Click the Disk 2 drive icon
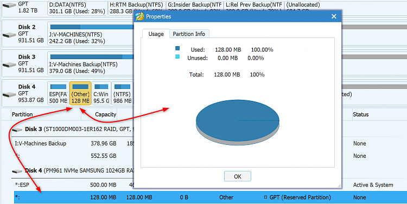407x204 pixels. (10, 35)
